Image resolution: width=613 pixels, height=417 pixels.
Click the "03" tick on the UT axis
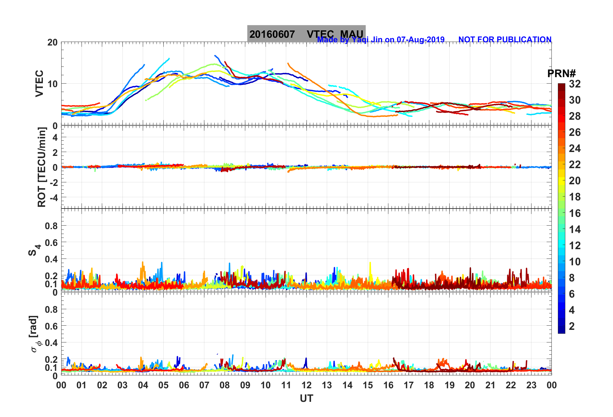(122, 385)
